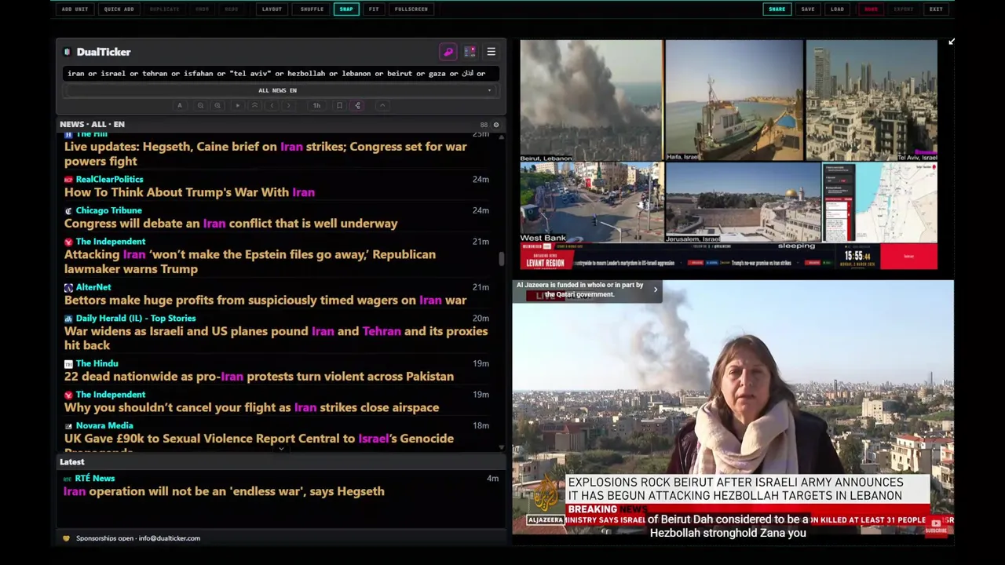Click SHUFFLE in top toolbar

312,9
